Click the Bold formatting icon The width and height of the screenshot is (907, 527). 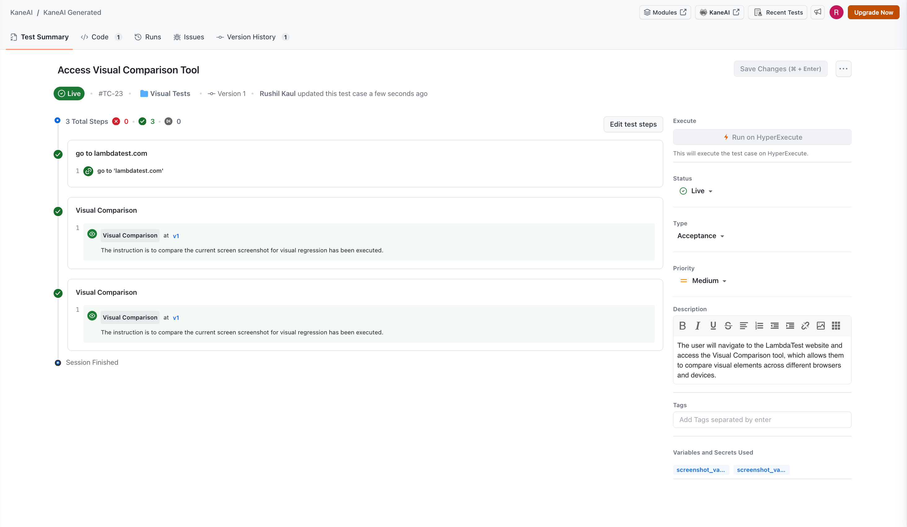tap(682, 325)
